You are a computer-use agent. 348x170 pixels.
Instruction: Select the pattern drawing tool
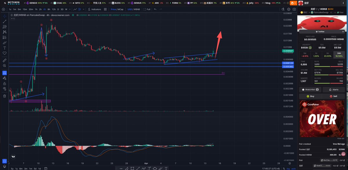tap(5, 32)
